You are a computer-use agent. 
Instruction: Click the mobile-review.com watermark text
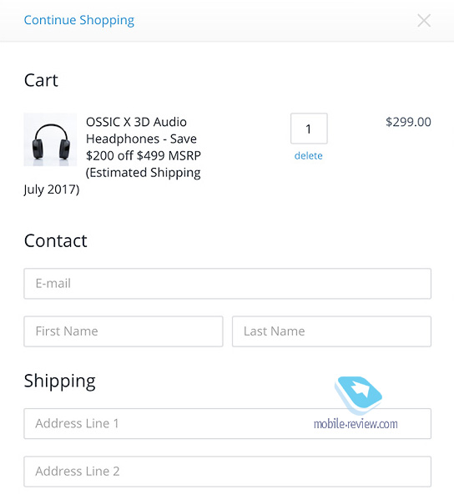pyautogui.click(x=356, y=424)
